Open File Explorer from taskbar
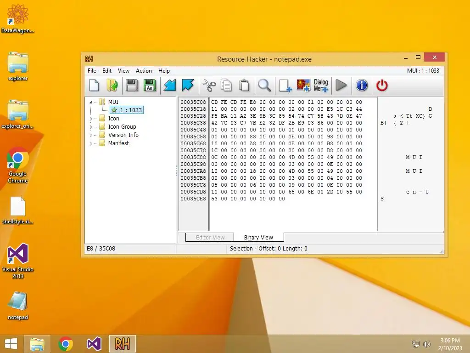 (x=37, y=344)
